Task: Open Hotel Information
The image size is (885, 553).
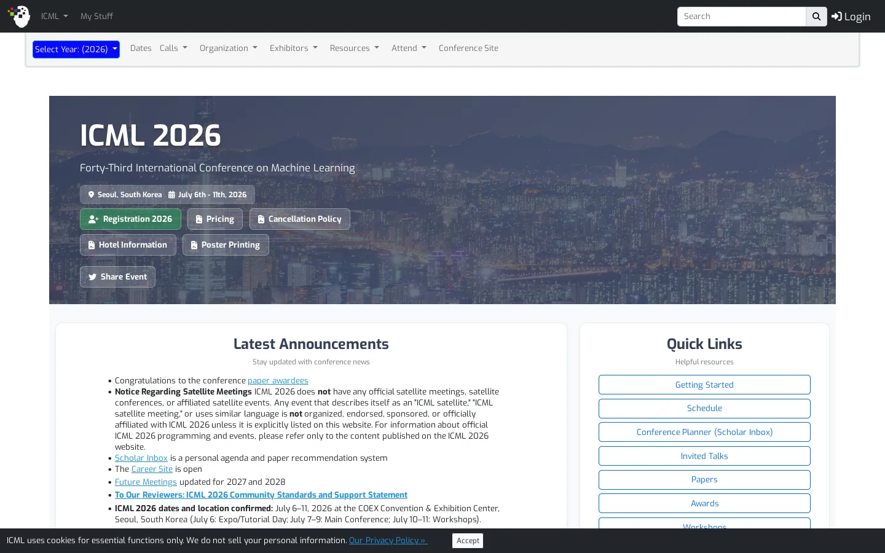Action: (x=128, y=245)
